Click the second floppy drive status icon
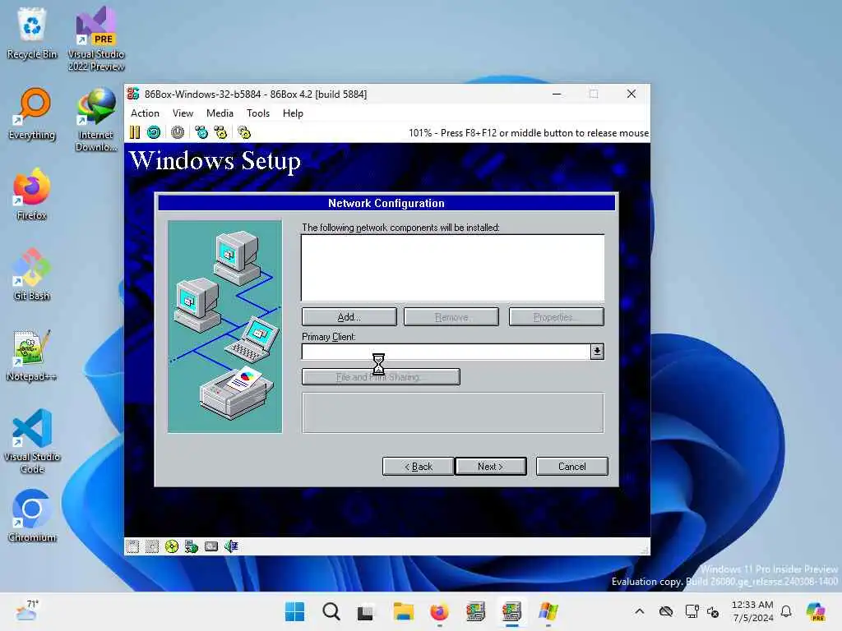The height and width of the screenshot is (631, 842). (x=152, y=546)
